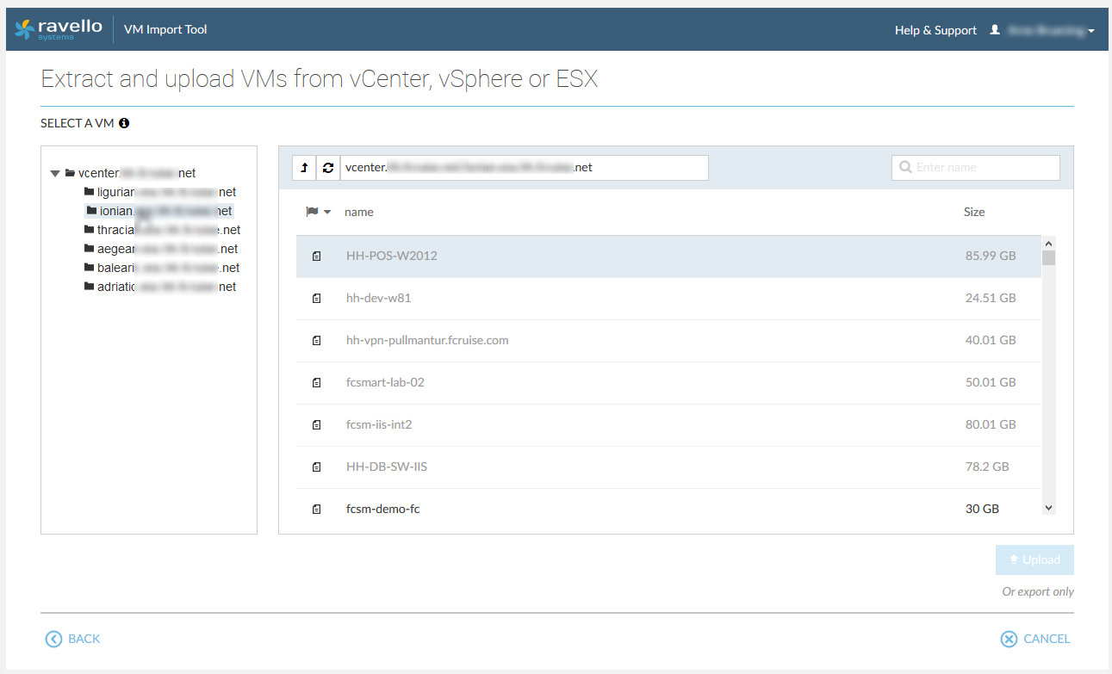Image resolution: width=1112 pixels, height=674 pixels.
Task: Click the VM icon for HH-POS-W2012
Action: tap(316, 257)
